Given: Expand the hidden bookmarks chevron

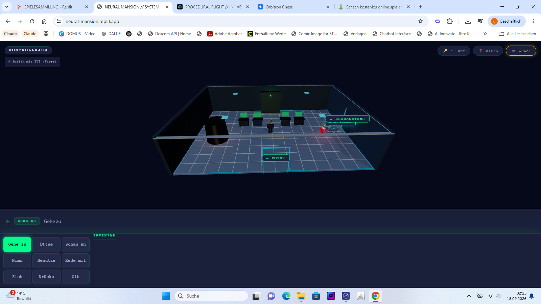Looking at the screenshot, I should (x=485, y=34).
